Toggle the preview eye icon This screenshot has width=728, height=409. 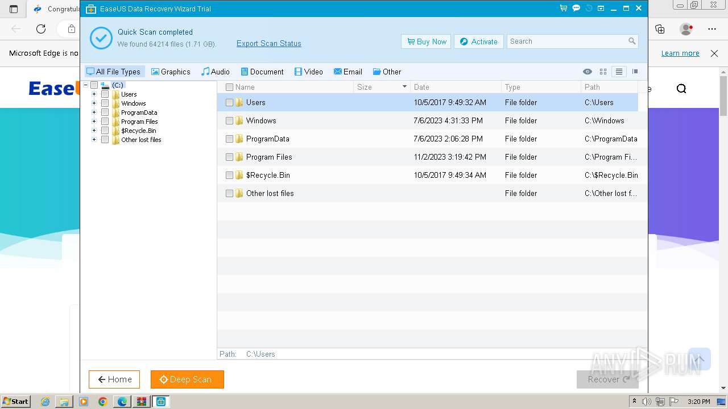[588, 72]
